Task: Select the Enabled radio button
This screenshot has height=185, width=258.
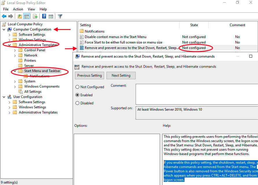Action: point(77,95)
